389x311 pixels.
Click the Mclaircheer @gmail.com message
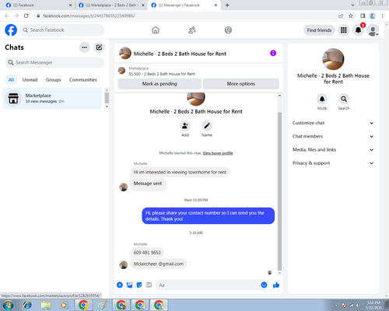point(159,264)
